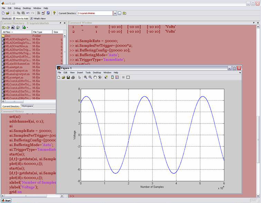Click the What's New shortcut
The image size is (261, 203).
pos(38,19)
